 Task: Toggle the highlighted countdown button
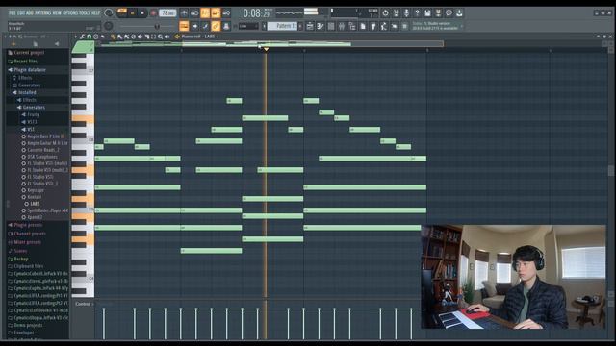coord(205,12)
